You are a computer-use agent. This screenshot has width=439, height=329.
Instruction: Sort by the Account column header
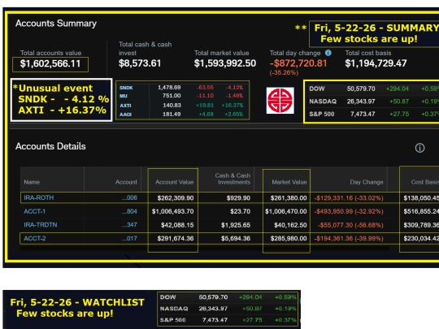[x=126, y=182]
